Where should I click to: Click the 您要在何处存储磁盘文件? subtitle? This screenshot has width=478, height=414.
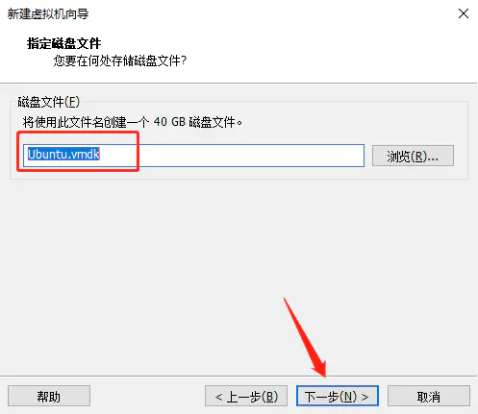[x=120, y=61]
